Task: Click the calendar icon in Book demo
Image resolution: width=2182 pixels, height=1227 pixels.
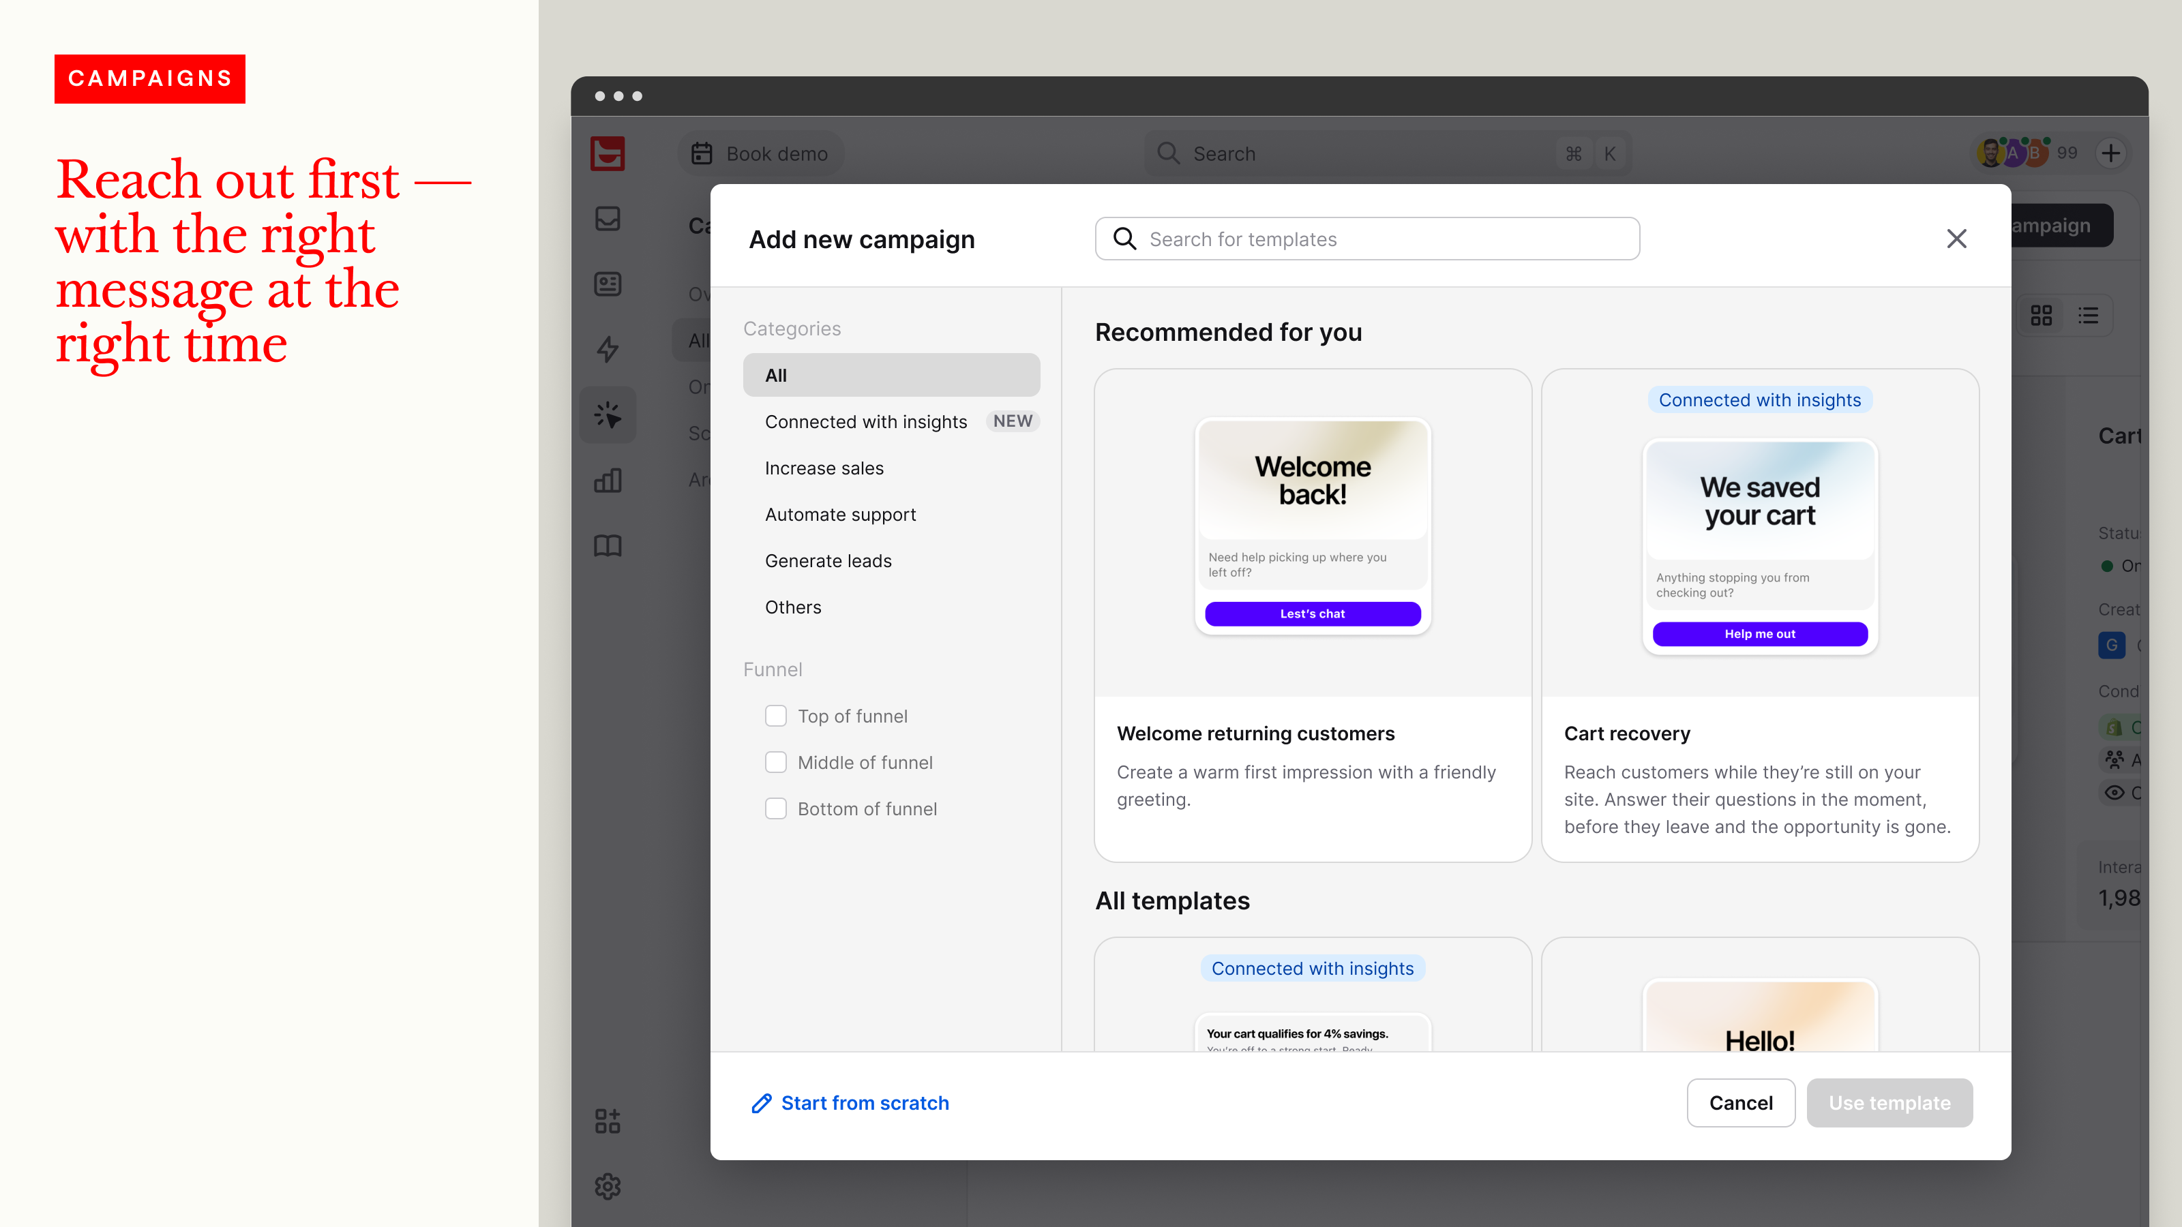Action: pyautogui.click(x=702, y=153)
